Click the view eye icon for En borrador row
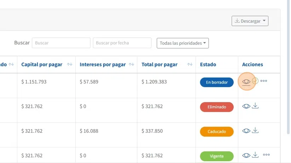Image resolution: width=291 pixels, height=163 pixels. pos(246,81)
